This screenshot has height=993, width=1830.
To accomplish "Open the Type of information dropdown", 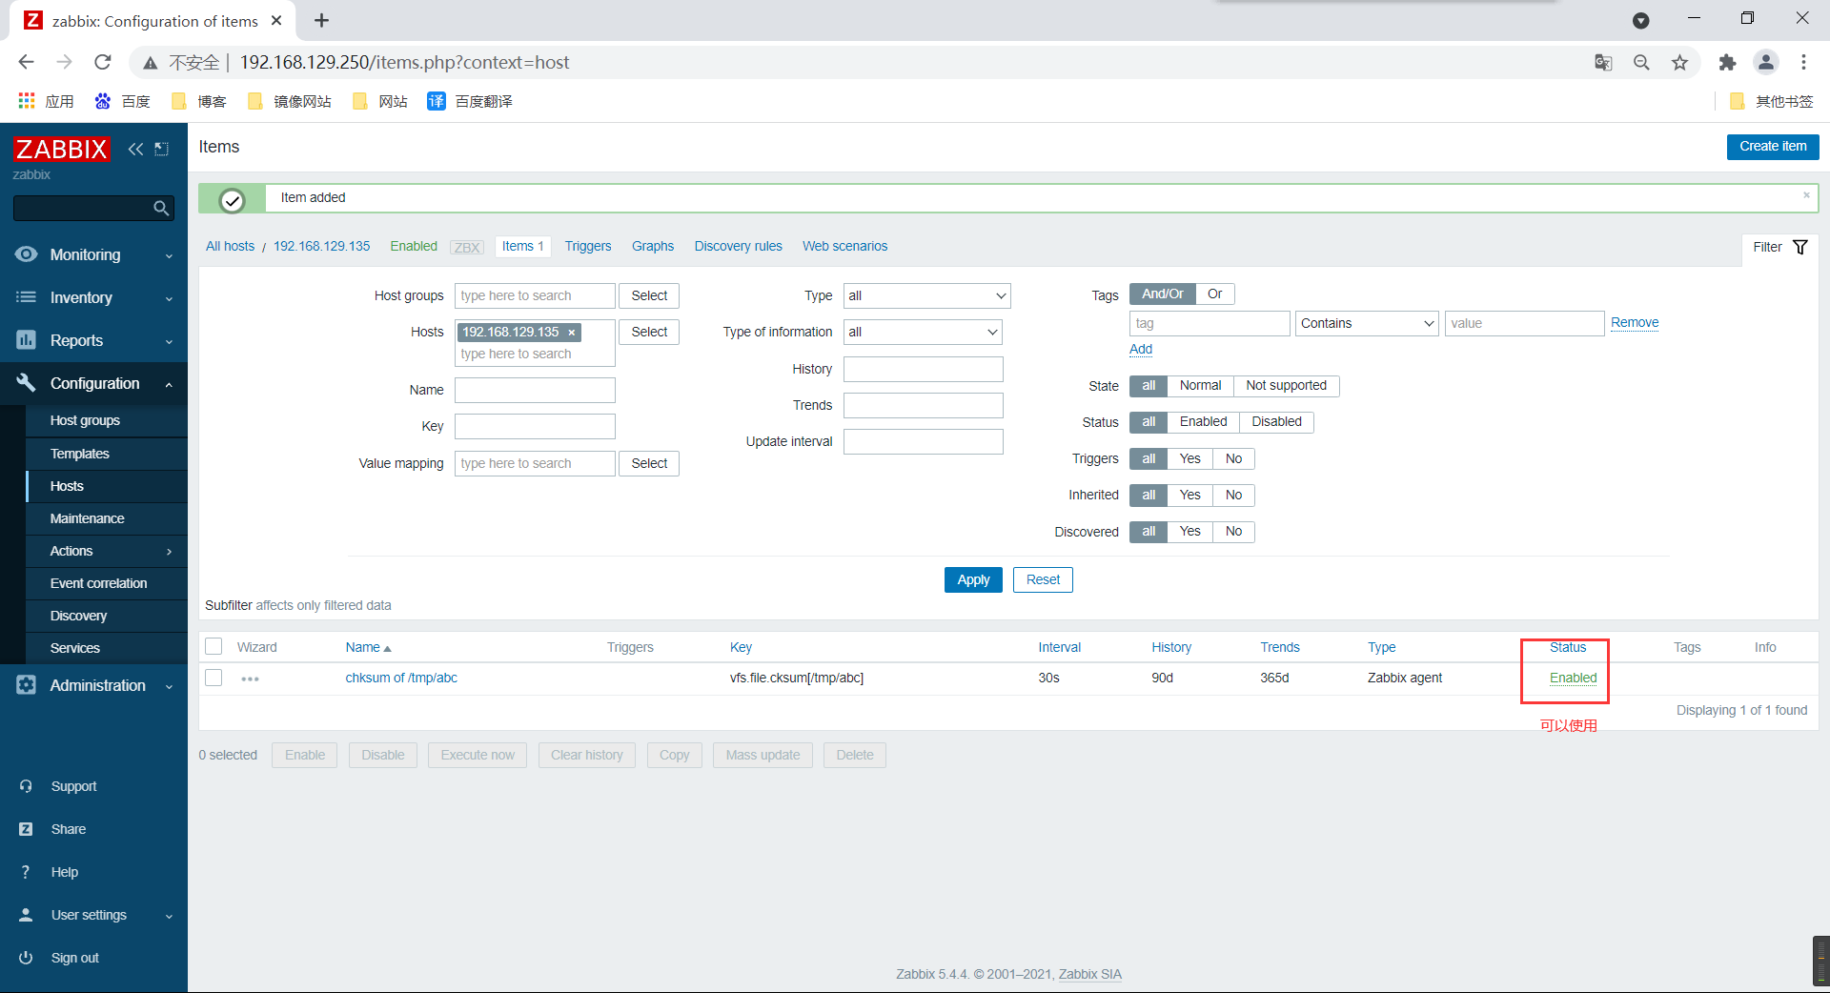I will click(x=923, y=333).
